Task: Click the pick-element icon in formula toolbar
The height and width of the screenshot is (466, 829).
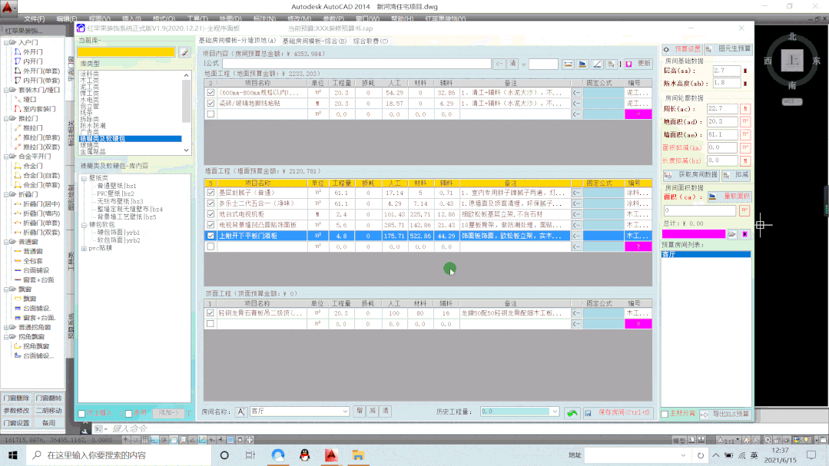Action: pos(612,64)
